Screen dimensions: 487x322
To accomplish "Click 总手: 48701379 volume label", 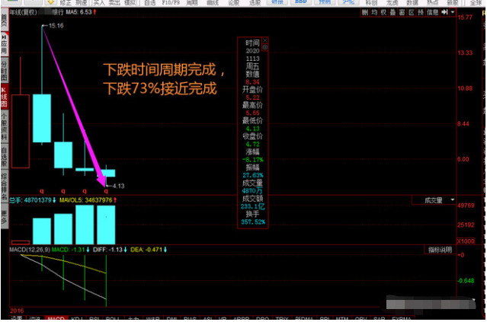I will [x=32, y=200].
